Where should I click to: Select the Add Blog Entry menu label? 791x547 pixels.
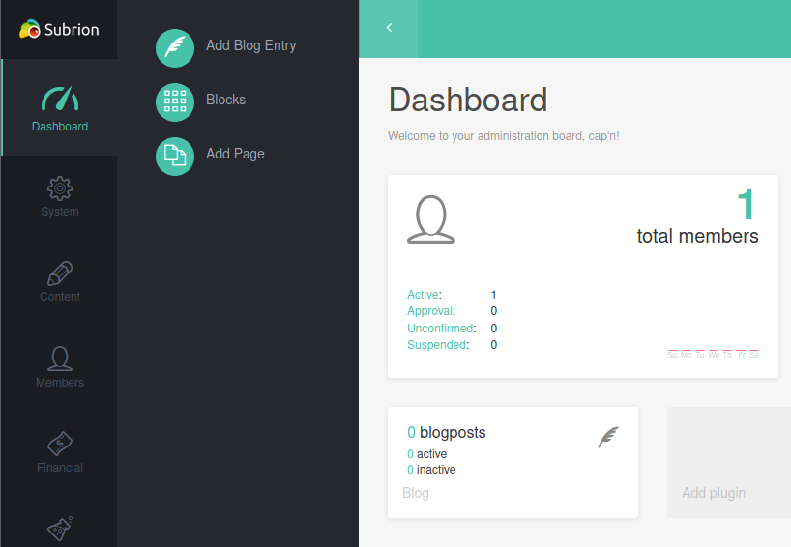click(250, 45)
